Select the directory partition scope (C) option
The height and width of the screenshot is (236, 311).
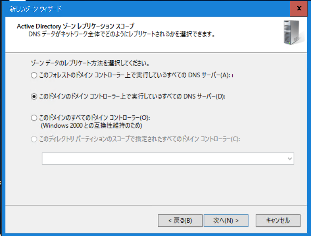34,139
